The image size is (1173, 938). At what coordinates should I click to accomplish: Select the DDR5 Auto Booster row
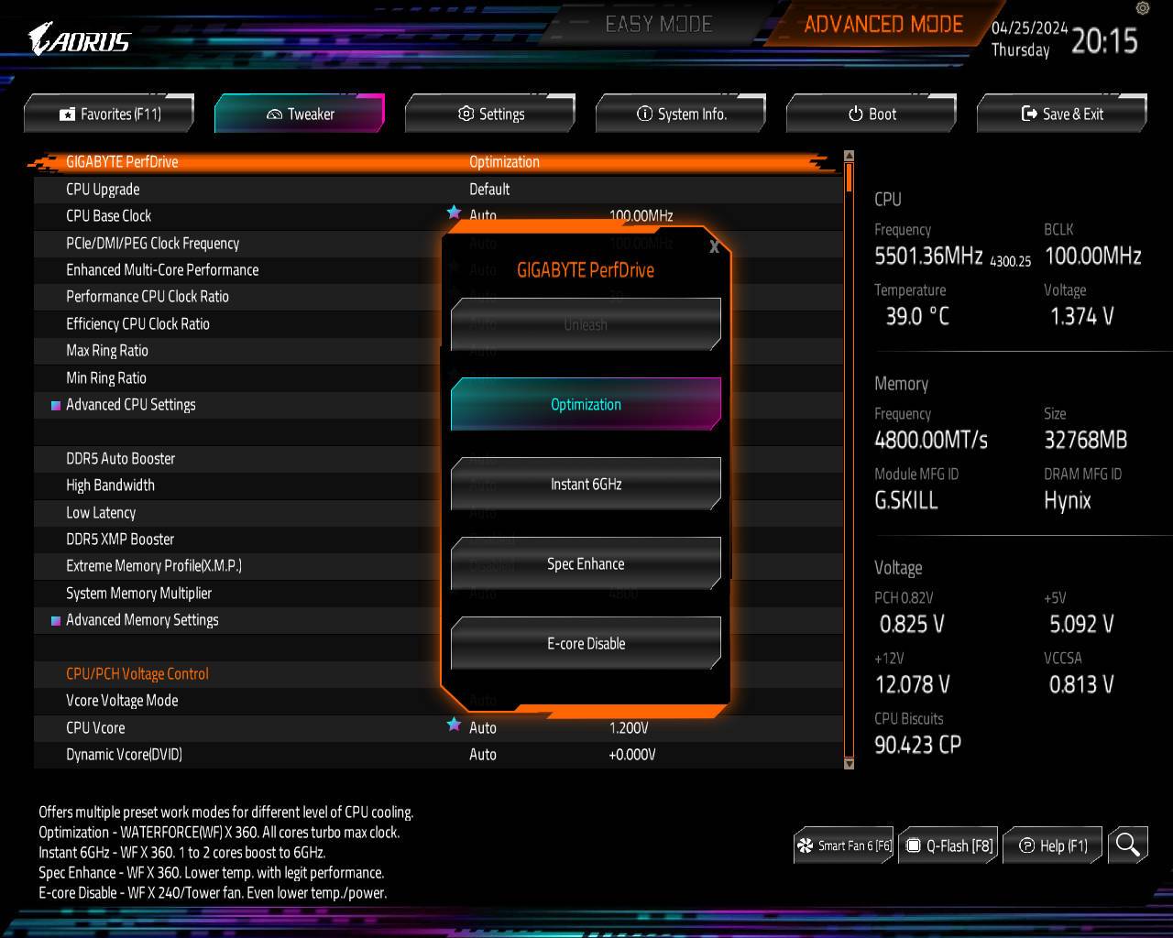tap(438, 459)
